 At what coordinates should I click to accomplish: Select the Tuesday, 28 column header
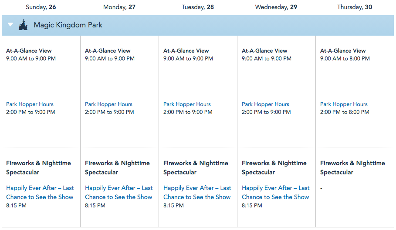(x=198, y=7)
